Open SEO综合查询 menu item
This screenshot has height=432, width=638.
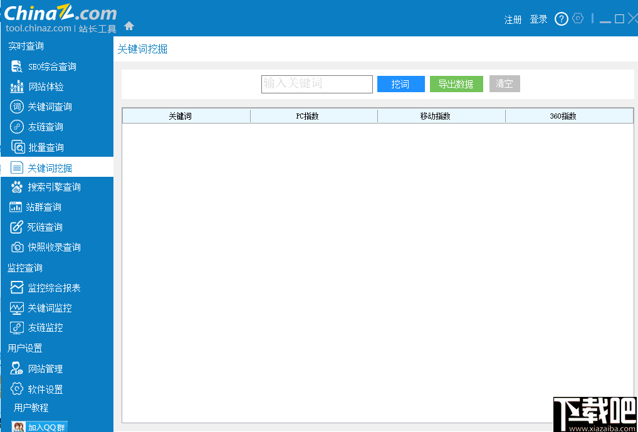[x=52, y=66]
